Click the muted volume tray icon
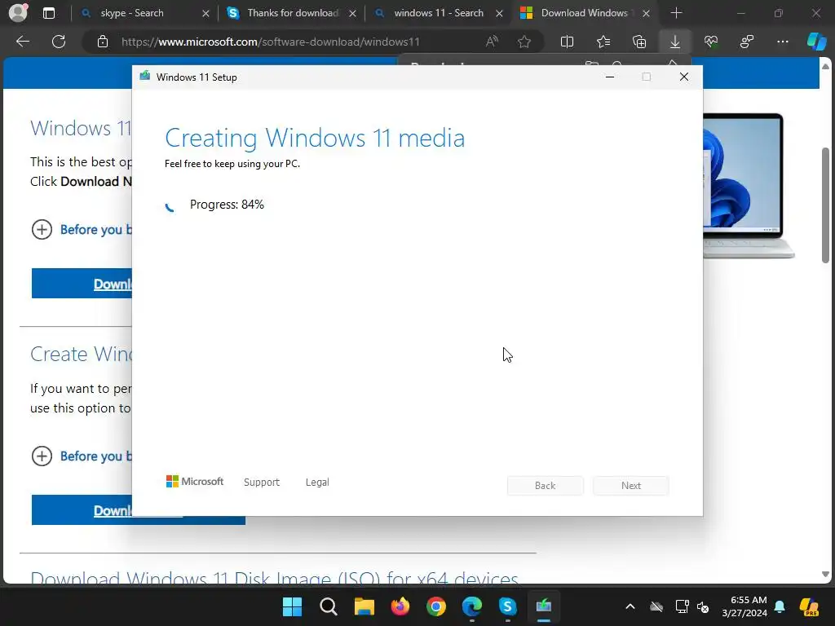835x626 pixels. (x=703, y=606)
